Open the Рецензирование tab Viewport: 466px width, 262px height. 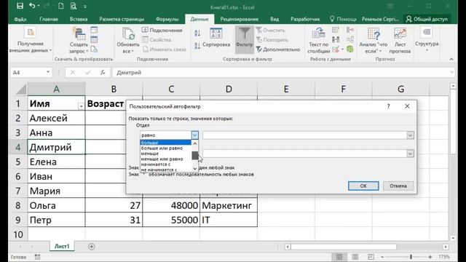(x=240, y=19)
